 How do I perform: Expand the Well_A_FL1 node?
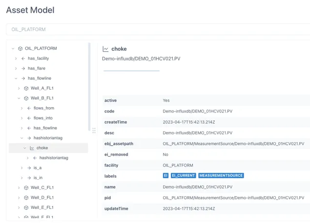coord(19,88)
